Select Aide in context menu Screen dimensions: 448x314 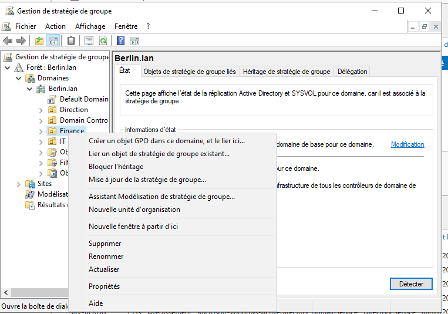[x=172, y=303]
